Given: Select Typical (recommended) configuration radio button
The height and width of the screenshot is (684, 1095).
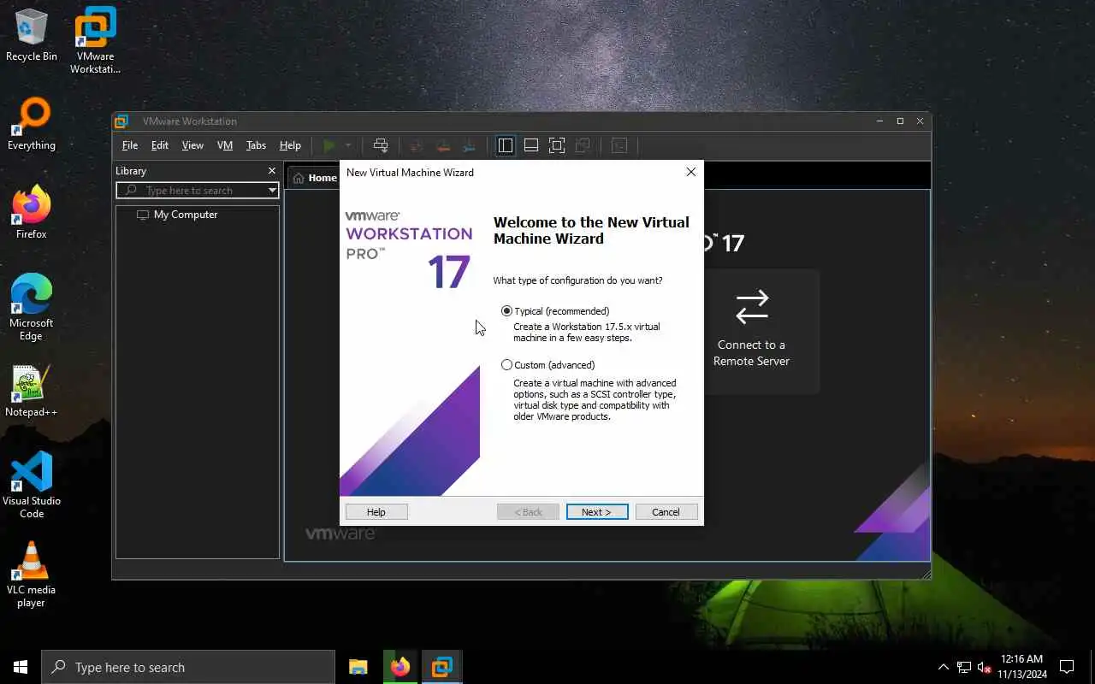Looking at the screenshot, I should [x=507, y=311].
